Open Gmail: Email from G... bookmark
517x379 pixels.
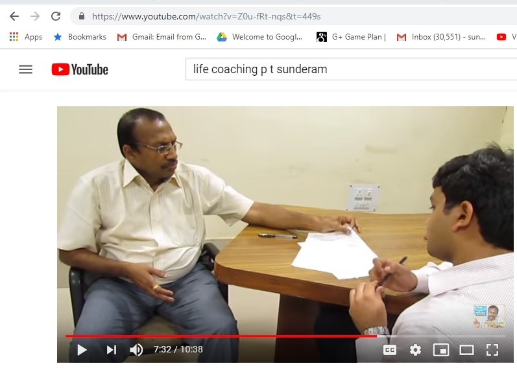(x=162, y=37)
